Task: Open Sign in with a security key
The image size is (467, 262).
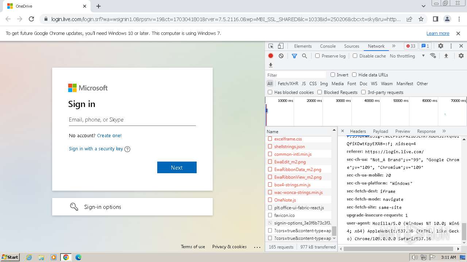Action: tap(96, 148)
